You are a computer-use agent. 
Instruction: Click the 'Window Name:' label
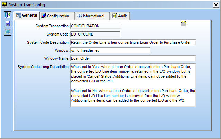click(x=57, y=58)
